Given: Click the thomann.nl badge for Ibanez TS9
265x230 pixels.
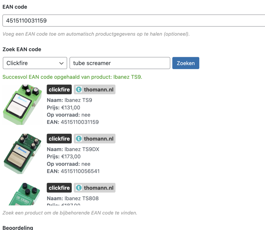Looking at the screenshot, I should 94,90.
